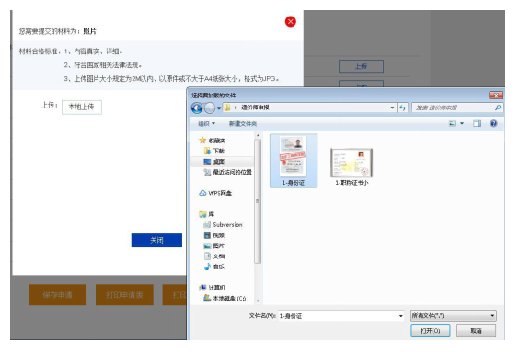Click the 本地上传 upload button
This screenshot has width=519, height=352.
point(81,108)
